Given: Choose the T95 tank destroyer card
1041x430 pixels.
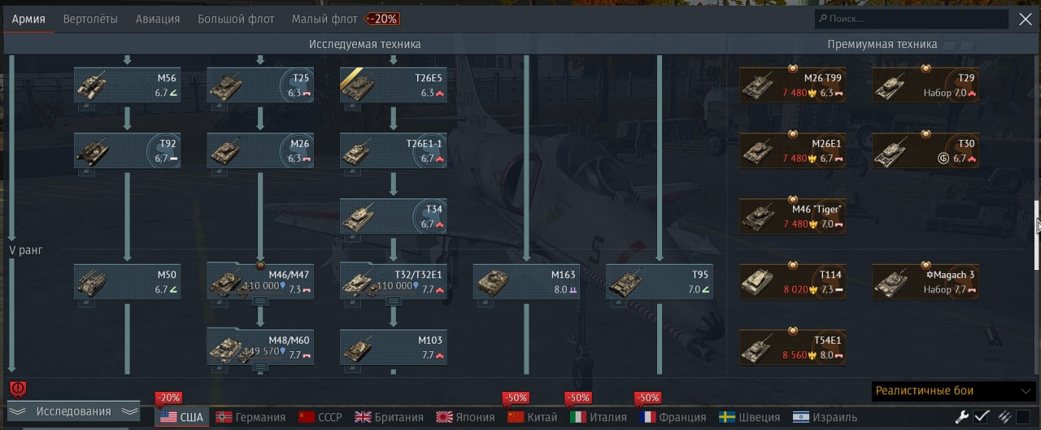Looking at the screenshot, I should coord(660,281).
